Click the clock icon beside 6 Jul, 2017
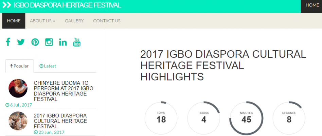The height and width of the screenshot is (136, 322). 7,105
